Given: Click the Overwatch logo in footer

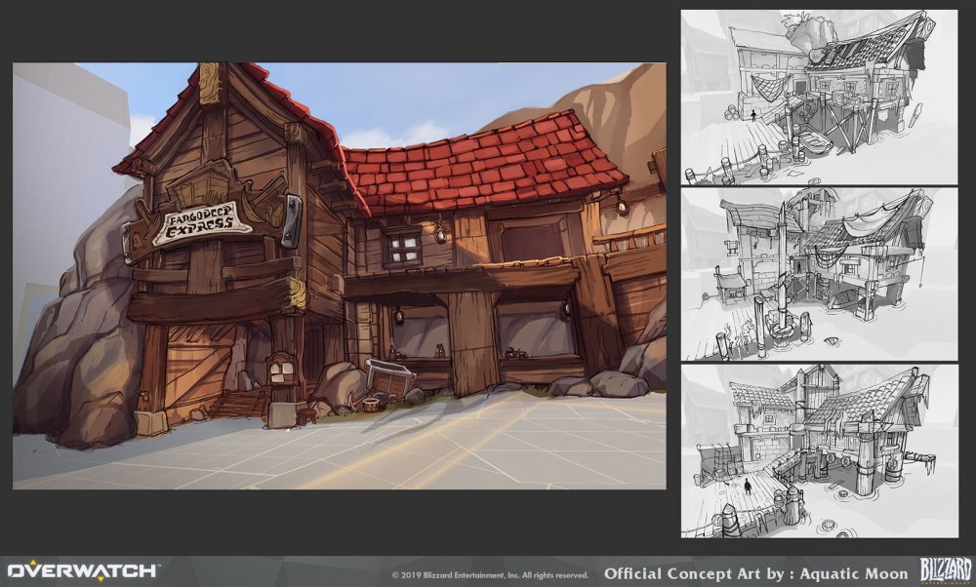Looking at the screenshot, I should (83, 570).
